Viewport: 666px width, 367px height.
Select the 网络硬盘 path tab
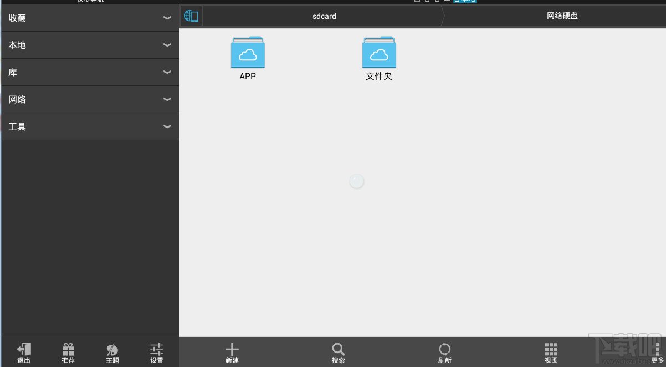click(x=562, y=16)
